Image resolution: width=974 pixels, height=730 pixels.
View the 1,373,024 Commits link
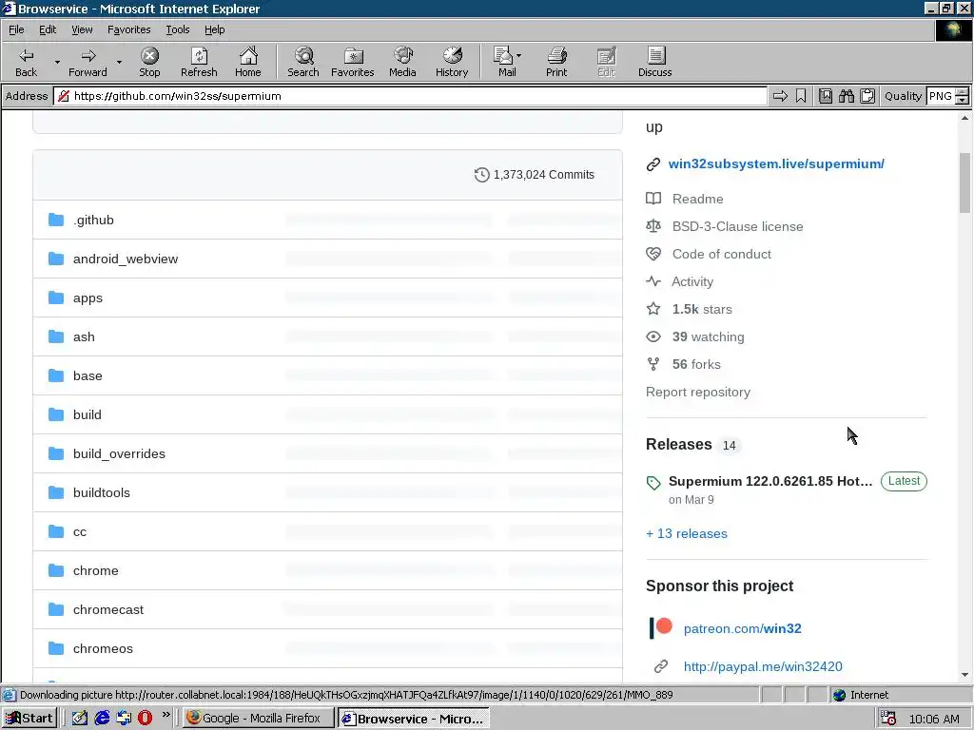(543, 175)
